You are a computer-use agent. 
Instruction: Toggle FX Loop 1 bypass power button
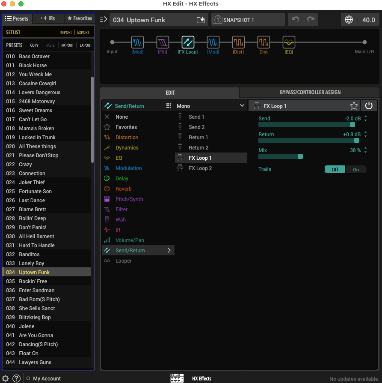pos(369,106)
